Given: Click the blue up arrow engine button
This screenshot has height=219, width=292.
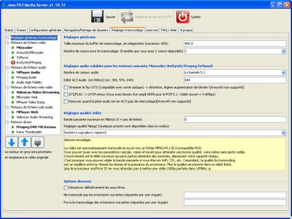Looking at the screenshot, I should pyautogui.click(x=24, y=142).
